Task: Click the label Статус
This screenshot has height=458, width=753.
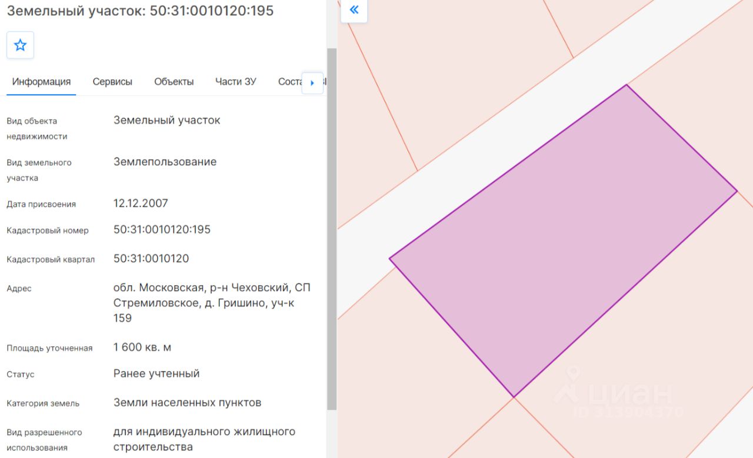Action: coord(21,375)
